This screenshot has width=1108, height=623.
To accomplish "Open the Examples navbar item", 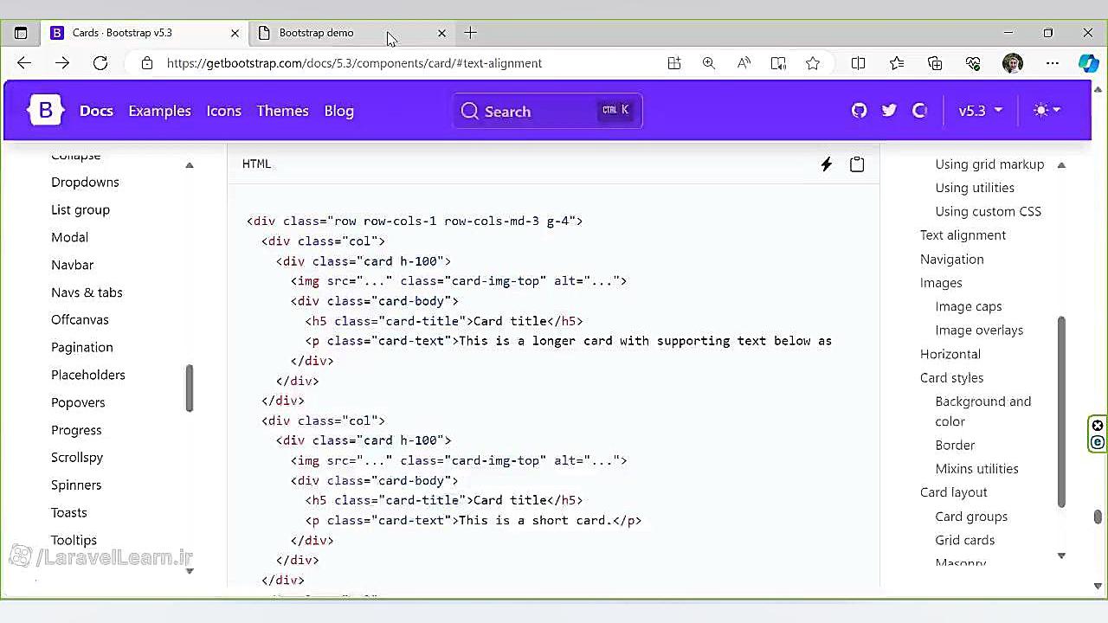I will 159,111.
